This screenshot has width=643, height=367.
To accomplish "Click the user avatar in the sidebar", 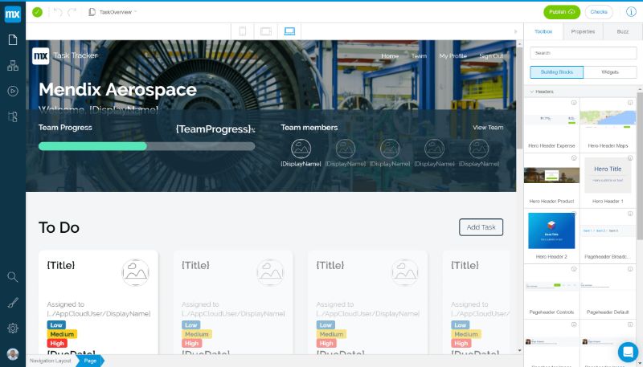I will click(x=13, y=354).
